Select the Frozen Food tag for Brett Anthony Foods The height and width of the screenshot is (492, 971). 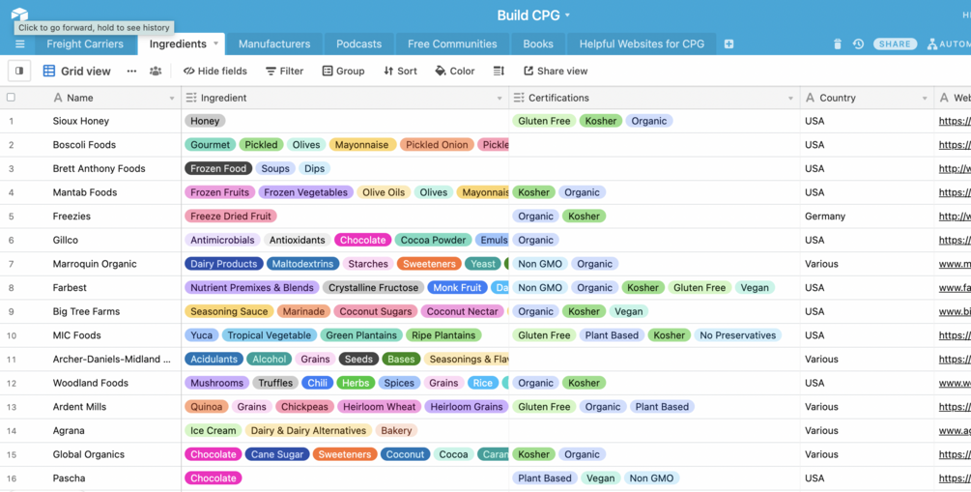point(218,168)
